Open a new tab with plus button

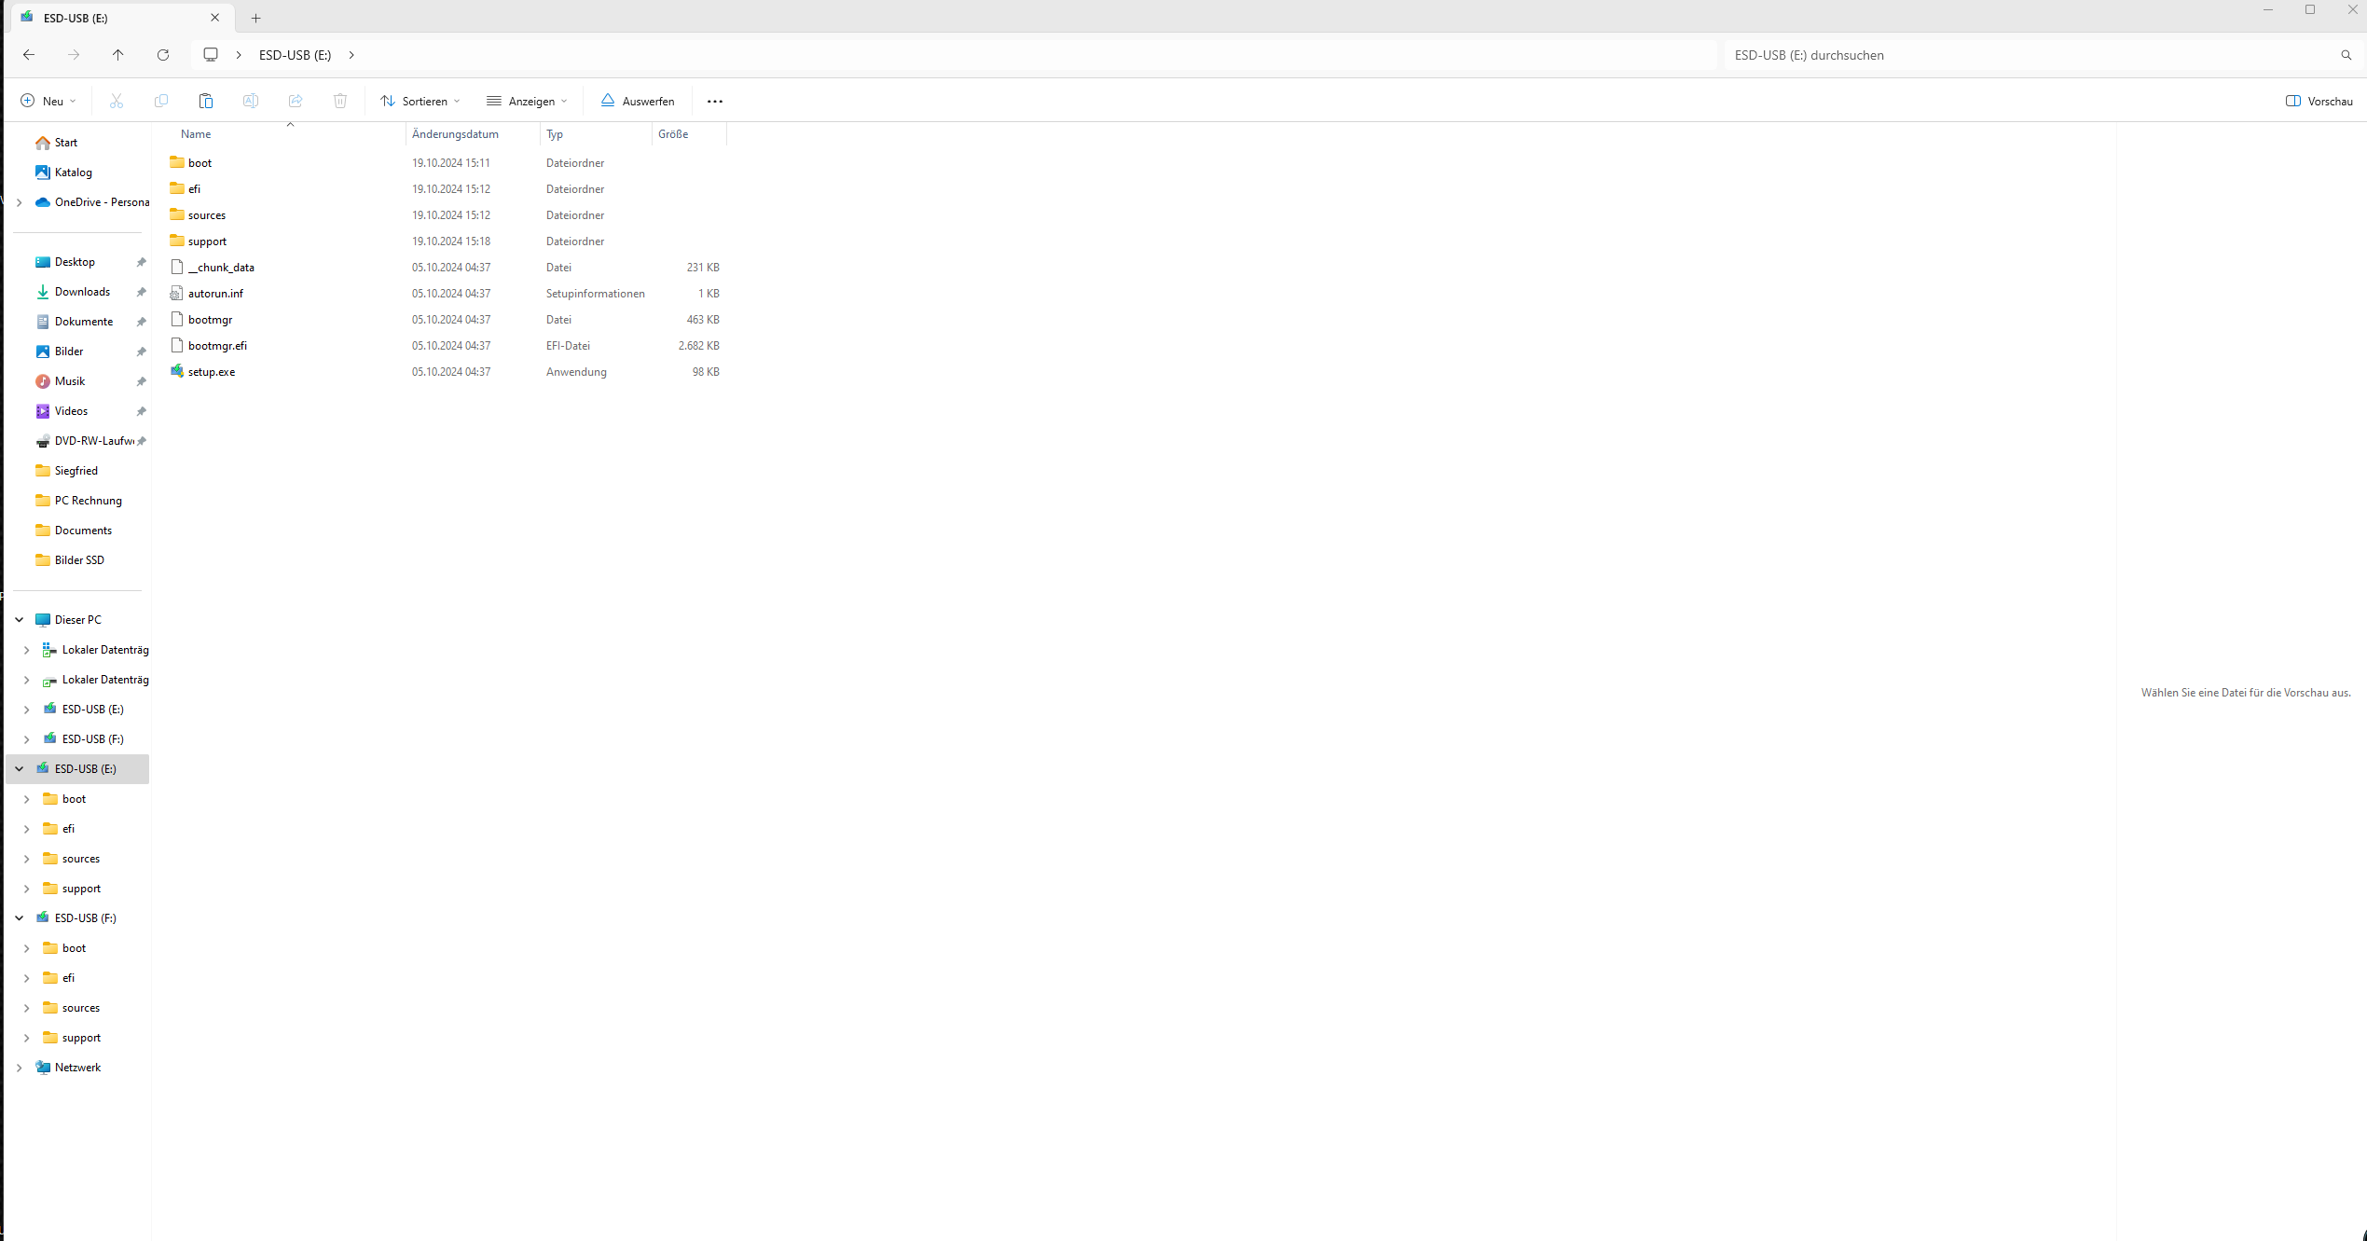255,18
